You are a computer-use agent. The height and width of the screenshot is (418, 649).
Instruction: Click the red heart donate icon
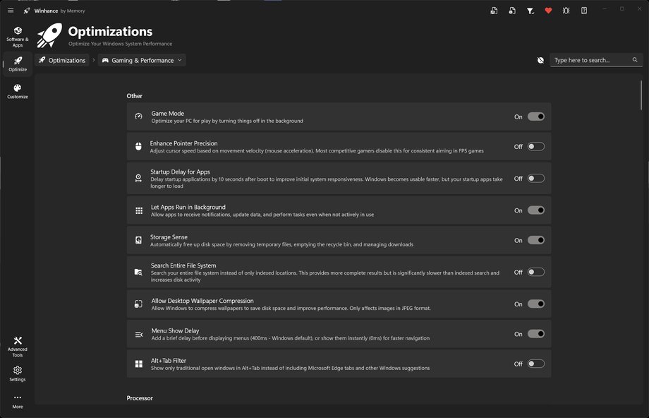(548, 11)
